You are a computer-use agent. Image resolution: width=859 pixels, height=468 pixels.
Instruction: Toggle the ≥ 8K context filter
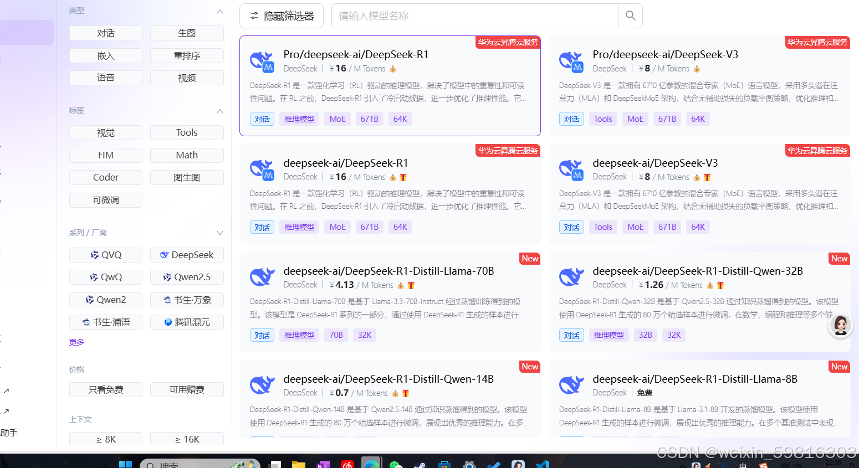tap(106, 439)
